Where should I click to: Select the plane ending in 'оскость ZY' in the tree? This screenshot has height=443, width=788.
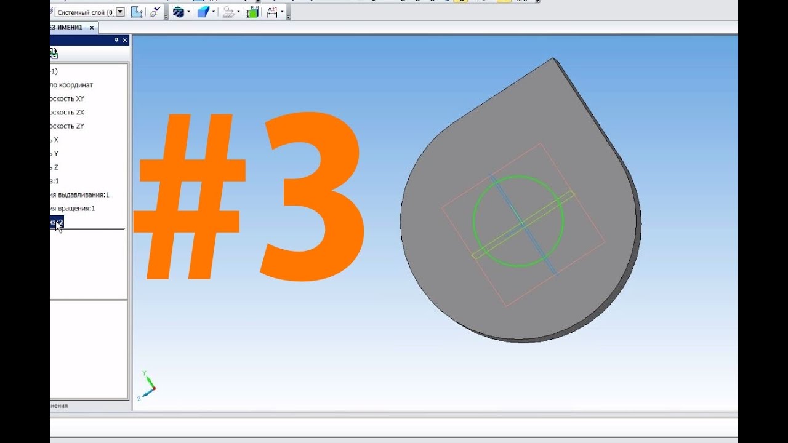pyautogui.click(x=68, y=126)
